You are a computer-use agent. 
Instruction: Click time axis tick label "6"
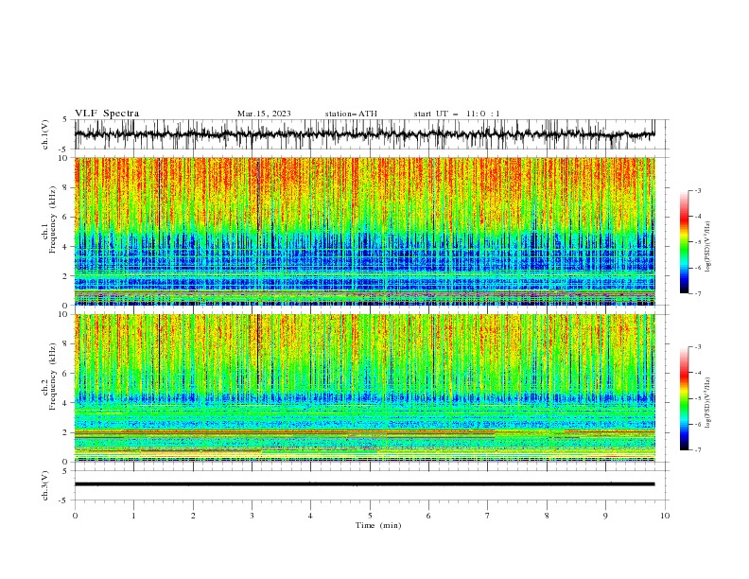pos(428,516)
